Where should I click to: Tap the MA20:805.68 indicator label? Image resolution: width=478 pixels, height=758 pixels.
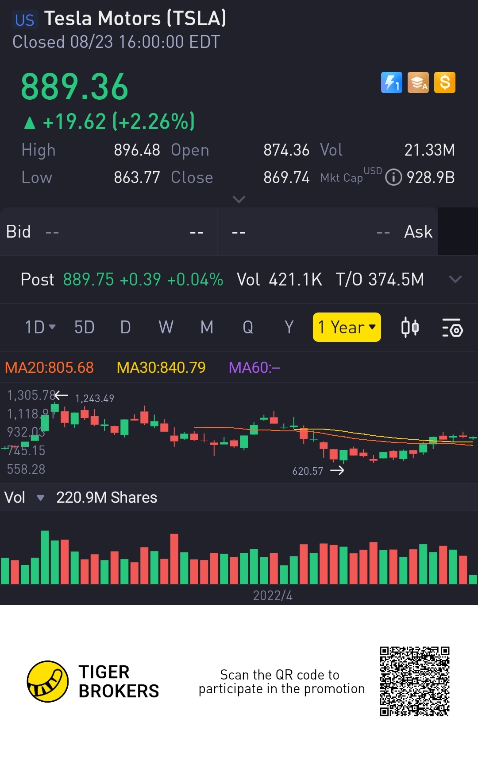(x=49, y=367)
